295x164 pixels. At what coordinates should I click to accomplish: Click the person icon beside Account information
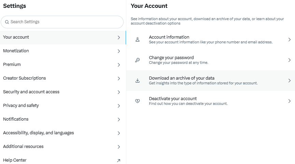tap(138, 40)
